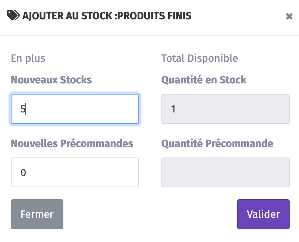Close the dialog with the X icon
Screen dimensions: 299x242
(x=289, y=16)
